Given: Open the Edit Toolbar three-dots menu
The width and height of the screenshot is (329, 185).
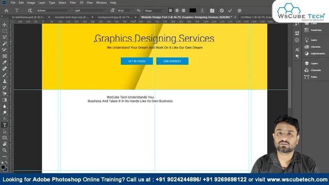Looking at the screenshot, I should pos(5,156).
